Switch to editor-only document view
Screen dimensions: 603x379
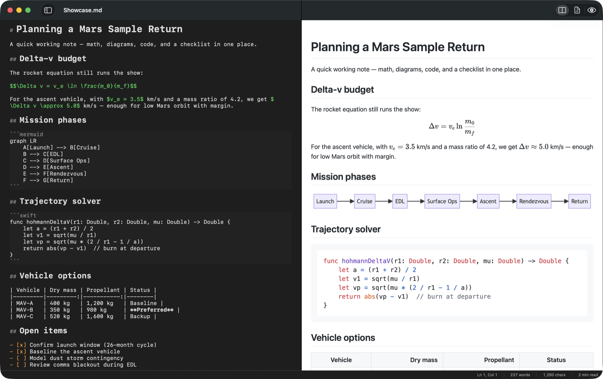tap(577, 10)
